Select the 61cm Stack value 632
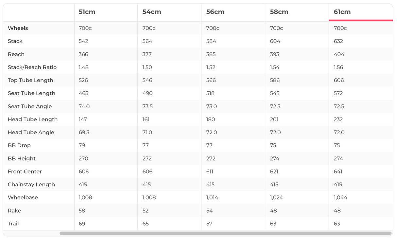 pos(338,41)
